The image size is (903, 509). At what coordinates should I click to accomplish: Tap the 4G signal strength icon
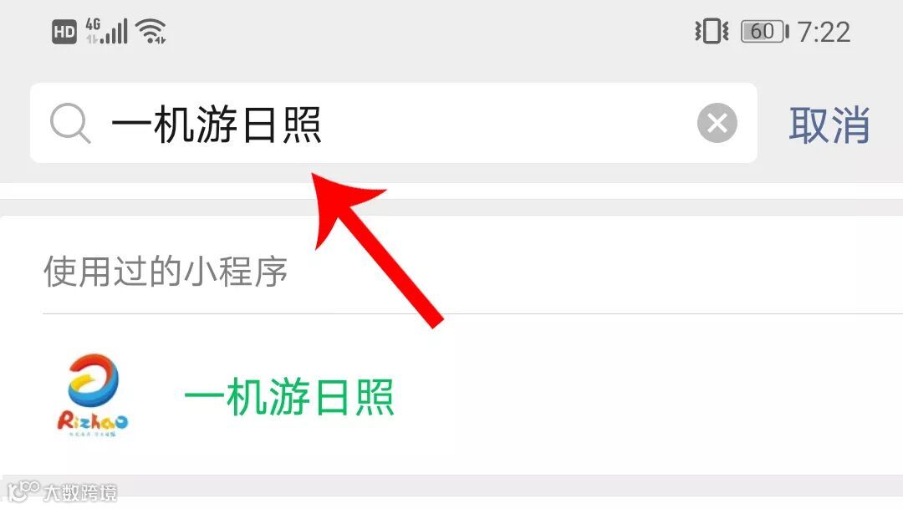click(106, 31)
